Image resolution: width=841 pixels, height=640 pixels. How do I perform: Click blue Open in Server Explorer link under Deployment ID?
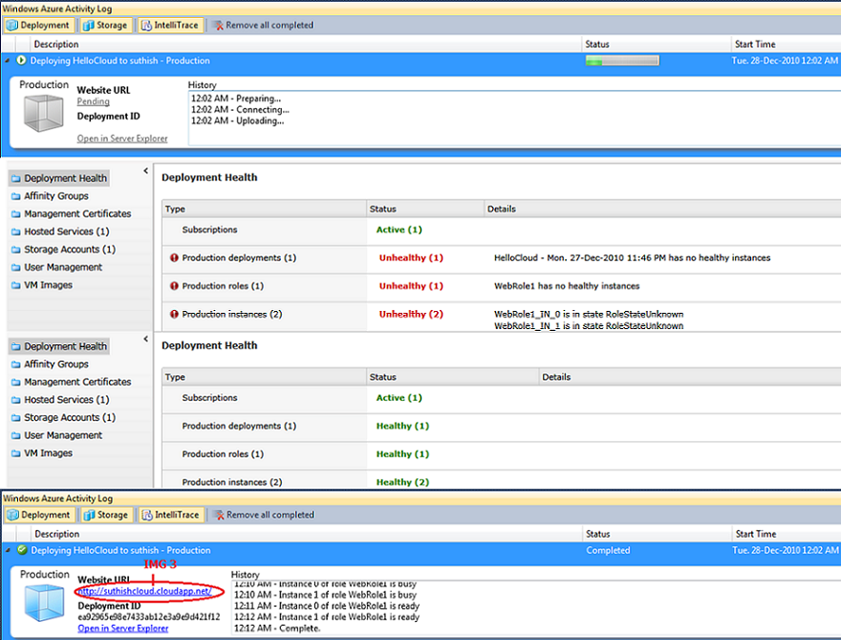[123, 629]
